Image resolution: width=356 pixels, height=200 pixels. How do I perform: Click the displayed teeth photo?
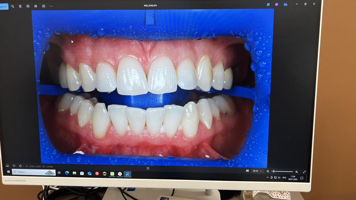tap(152, 88)
